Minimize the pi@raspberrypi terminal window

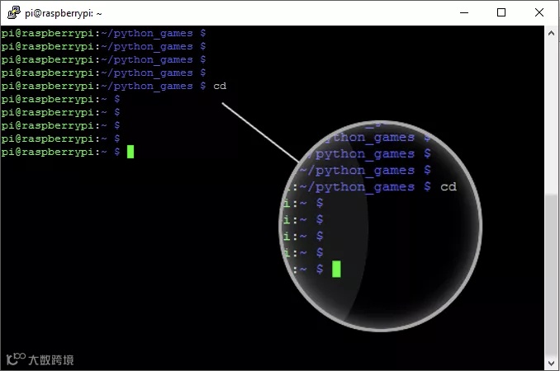click(x=464, y=13)
